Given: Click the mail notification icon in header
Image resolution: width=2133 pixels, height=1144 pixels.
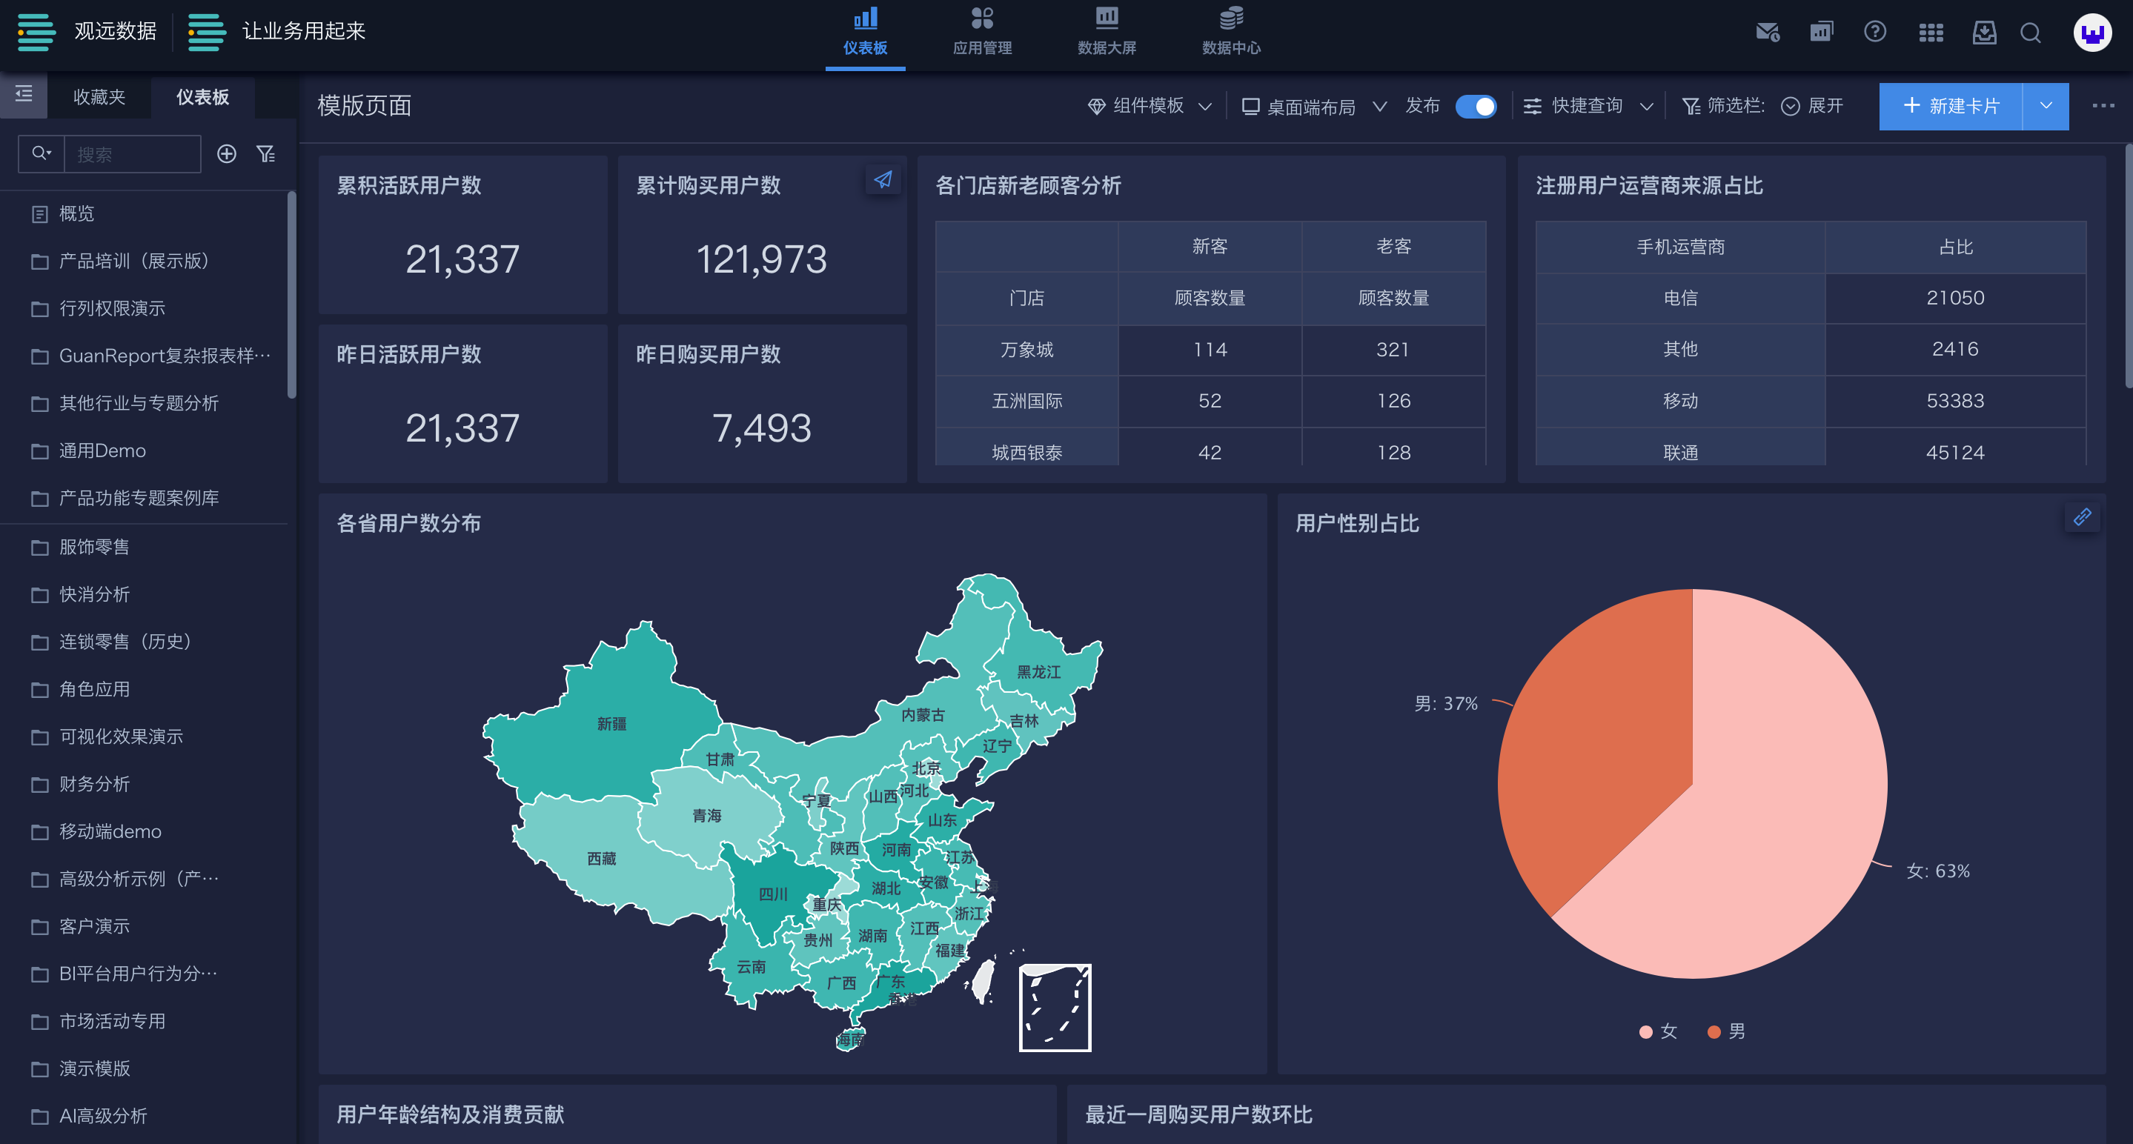Looking at the screenshot, I should point(1767,33).
